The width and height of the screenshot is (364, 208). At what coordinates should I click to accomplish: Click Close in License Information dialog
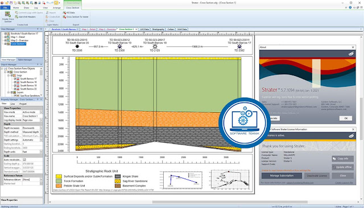click(342, 176)
